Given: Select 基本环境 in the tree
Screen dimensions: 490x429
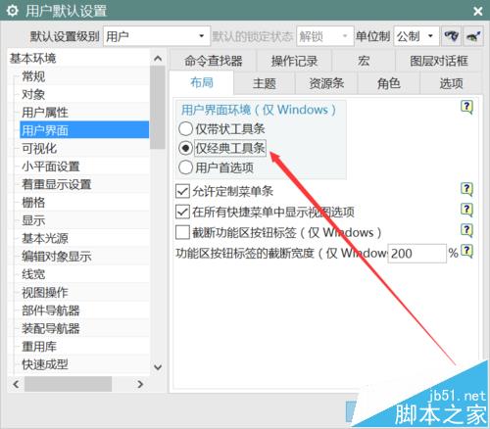Looking at the screenshot, I should [33, 59].
